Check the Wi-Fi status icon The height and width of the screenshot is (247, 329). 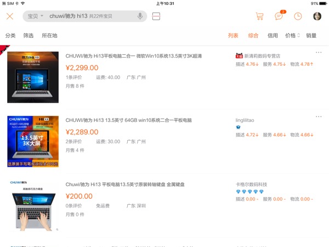coord(22,3)
